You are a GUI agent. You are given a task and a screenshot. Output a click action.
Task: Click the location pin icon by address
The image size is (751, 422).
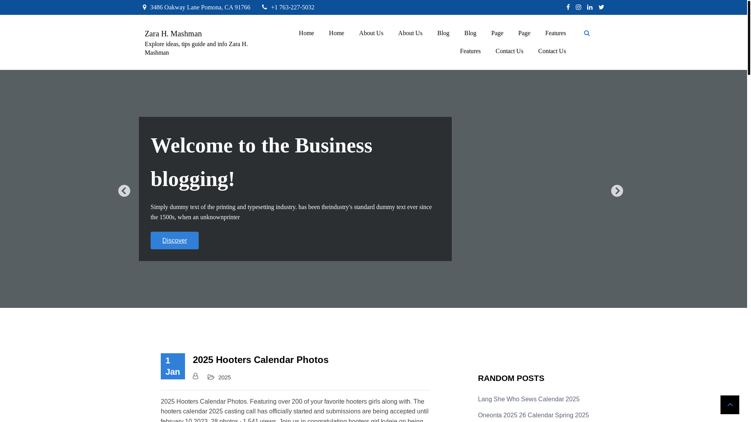[x=144, y=7]
